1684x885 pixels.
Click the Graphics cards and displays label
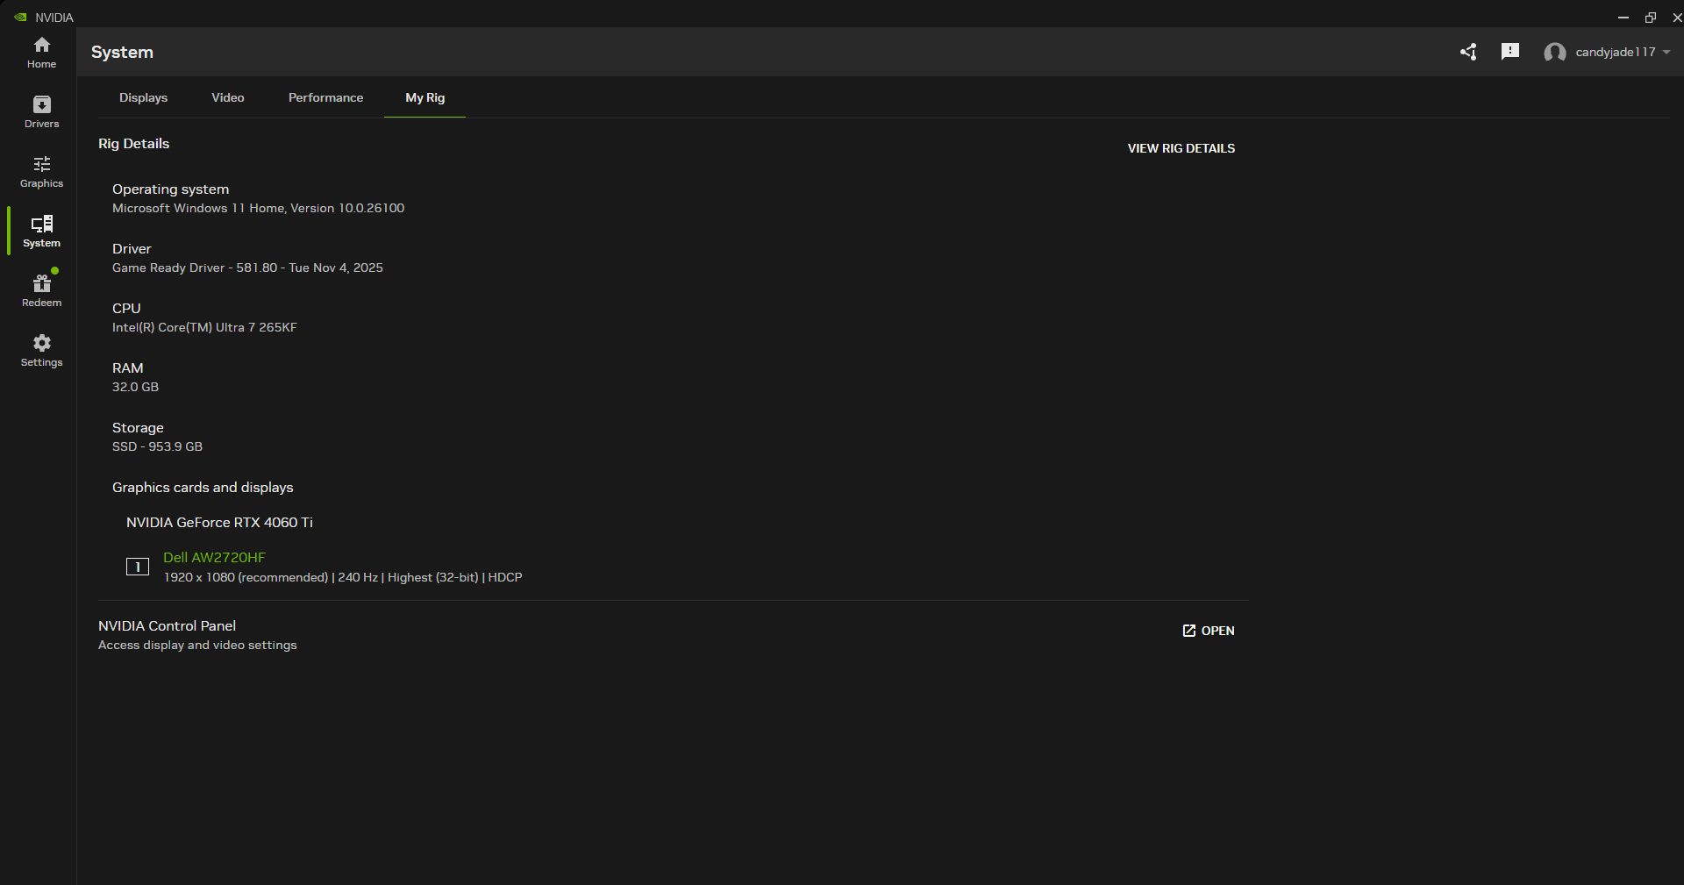tap(203, 488)
